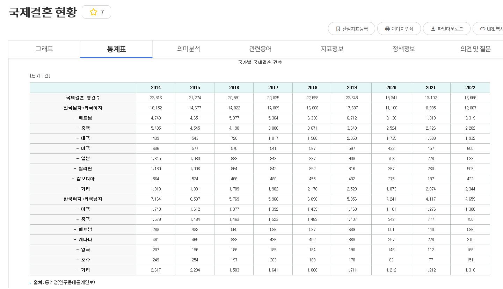
Task: Open the 의견 및 질문 tab
Action: (x=475, y=49)
